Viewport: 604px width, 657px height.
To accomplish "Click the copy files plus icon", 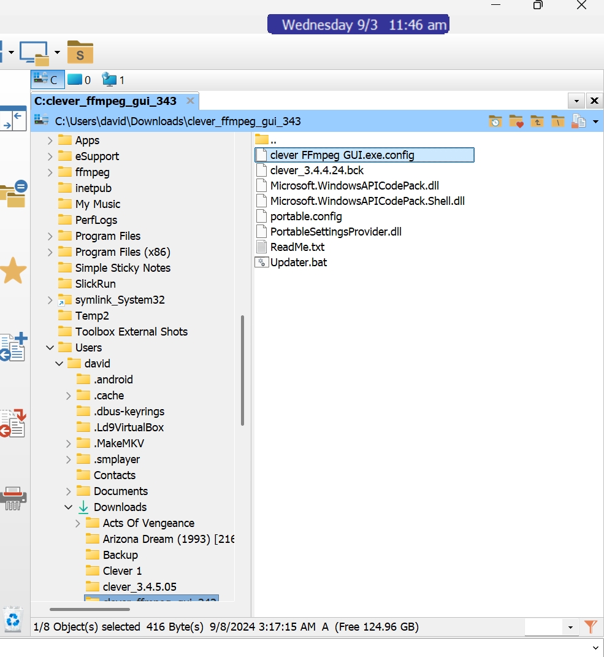I will [14, 347].
